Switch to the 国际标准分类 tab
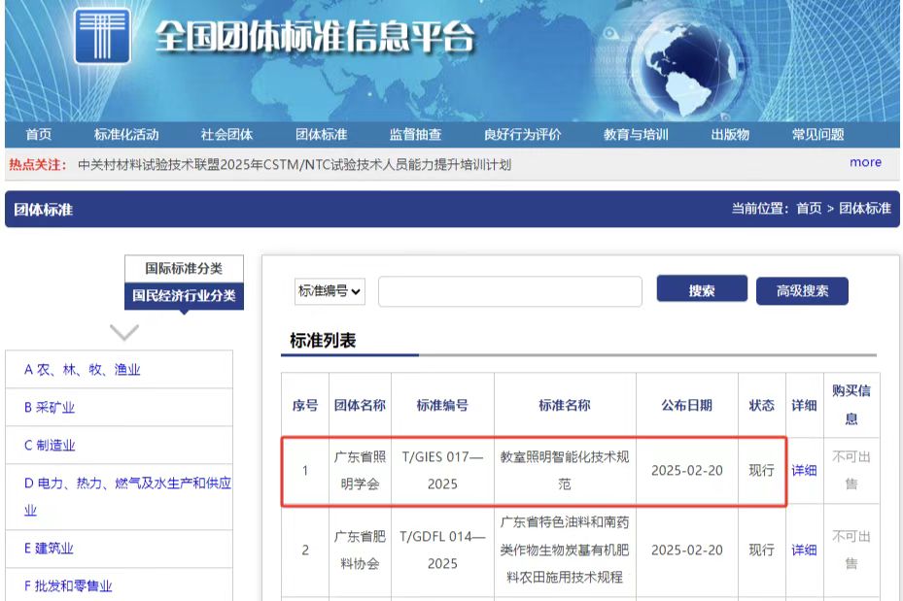903x601 pixels. 184,269
